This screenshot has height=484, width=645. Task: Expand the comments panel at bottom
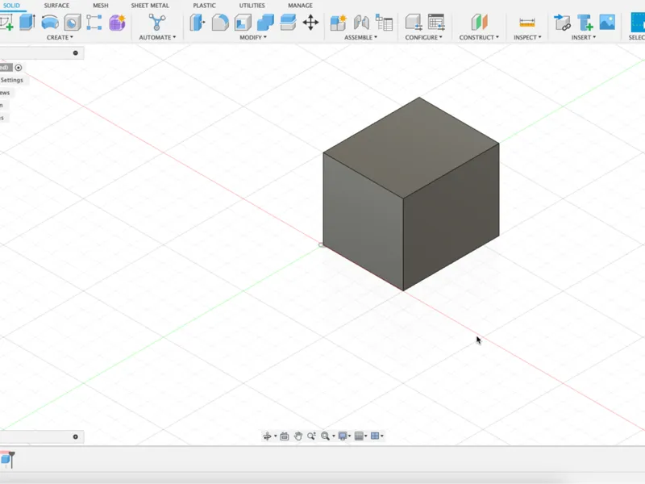point(75,436)
